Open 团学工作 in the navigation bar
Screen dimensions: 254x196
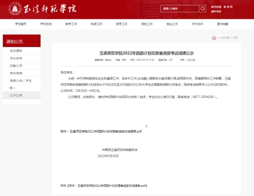coord(122,24)
